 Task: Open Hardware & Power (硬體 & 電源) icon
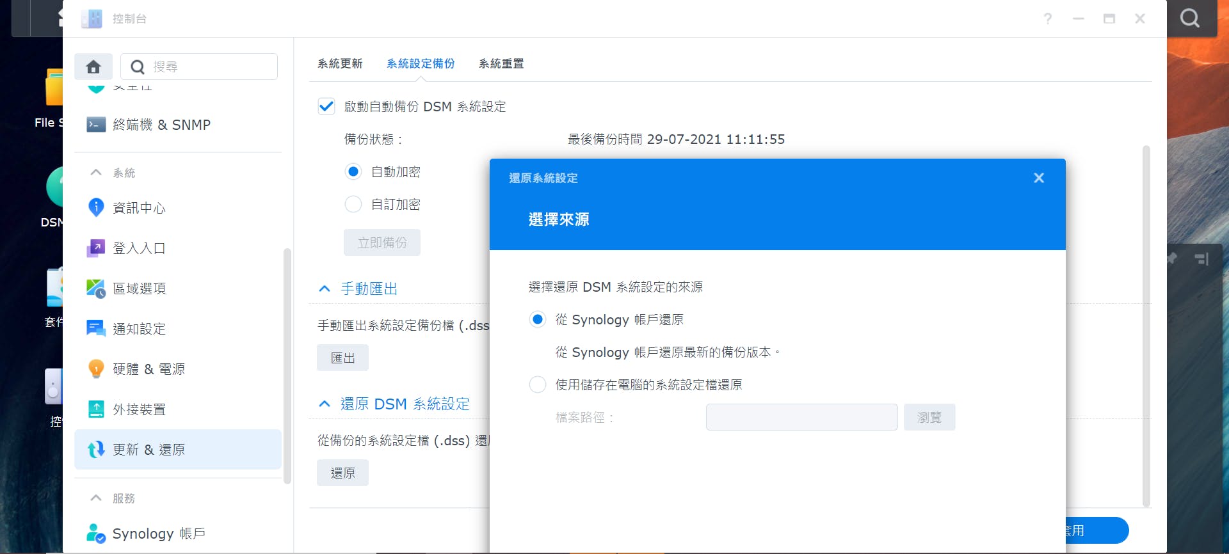[96, 368]
